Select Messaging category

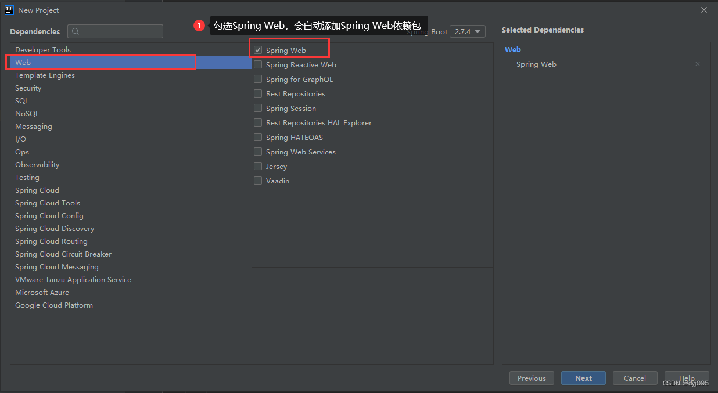coord(131,127)
